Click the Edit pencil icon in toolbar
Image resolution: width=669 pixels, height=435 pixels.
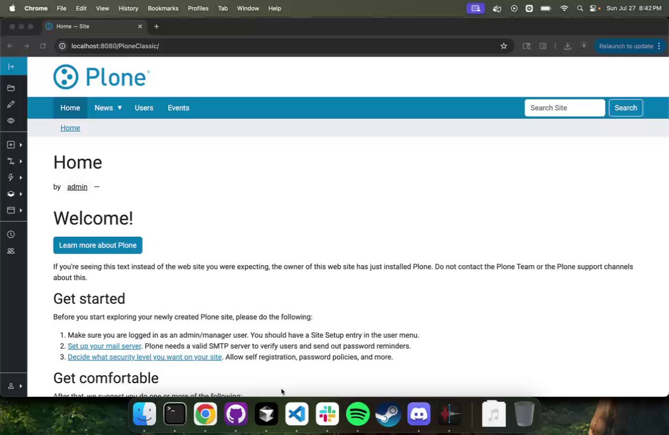(11, 104)
